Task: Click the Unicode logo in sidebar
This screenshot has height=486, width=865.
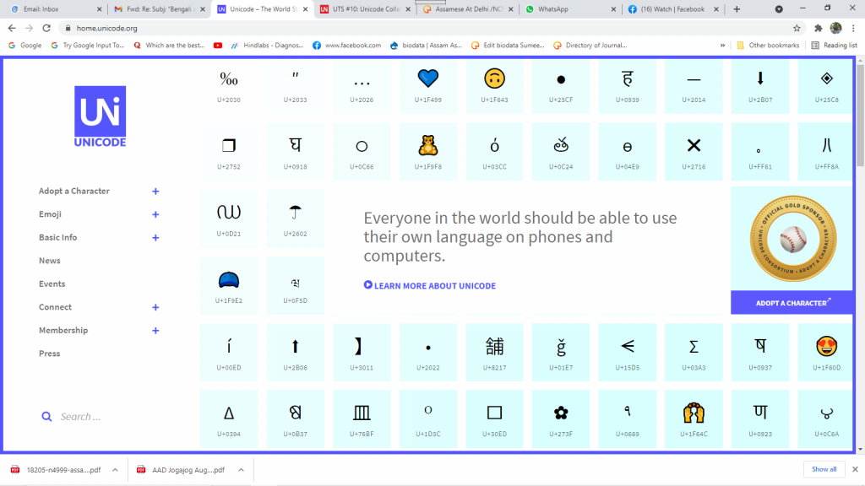Action: (100, 116)
